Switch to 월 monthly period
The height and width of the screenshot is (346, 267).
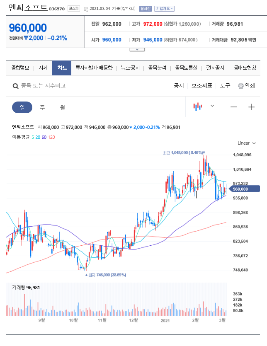[x=63, y=107]
